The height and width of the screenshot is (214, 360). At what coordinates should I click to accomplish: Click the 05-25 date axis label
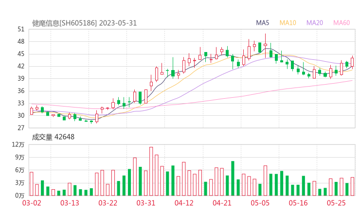coord(336,203)
